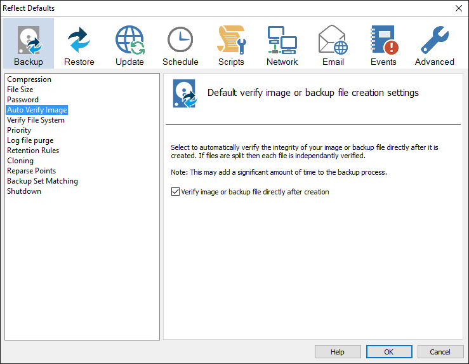
Task: Choose File Size from the list
Action: click(20, 90)
